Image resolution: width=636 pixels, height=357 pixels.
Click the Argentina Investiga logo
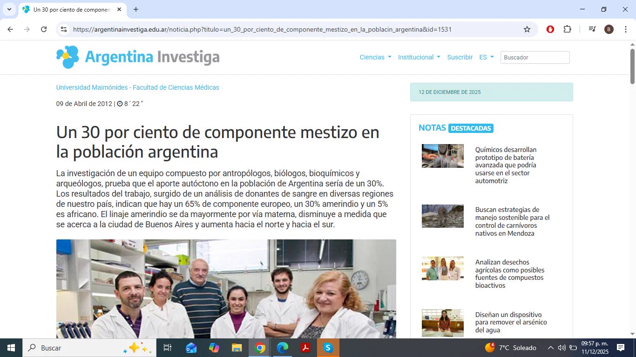point(138,57)
